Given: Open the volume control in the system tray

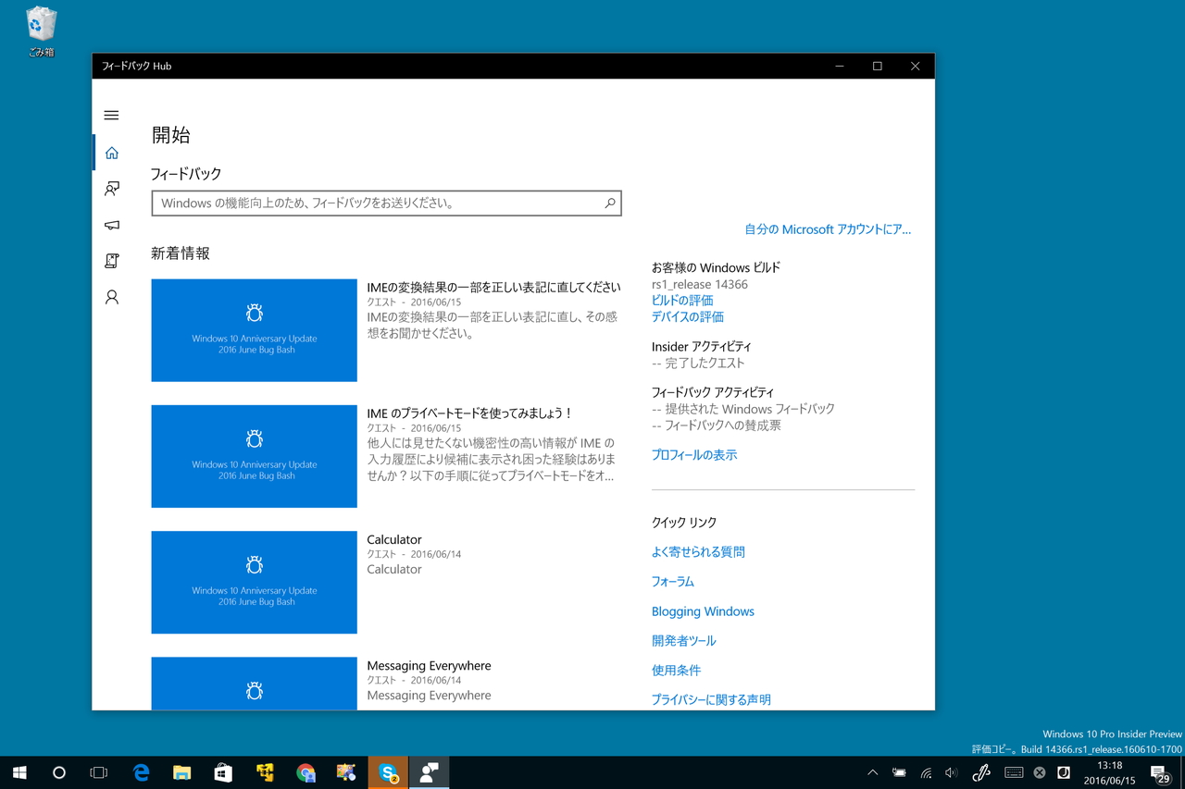Looking at the screenshot, I should click(x=950, y=772).
